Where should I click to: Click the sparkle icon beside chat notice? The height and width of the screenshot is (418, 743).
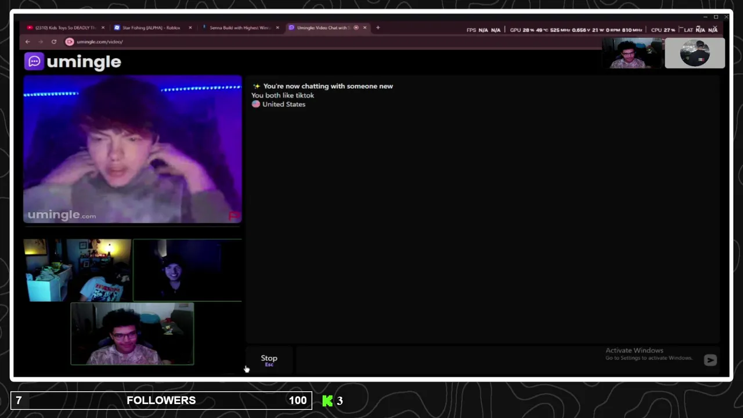click(256, 86)
